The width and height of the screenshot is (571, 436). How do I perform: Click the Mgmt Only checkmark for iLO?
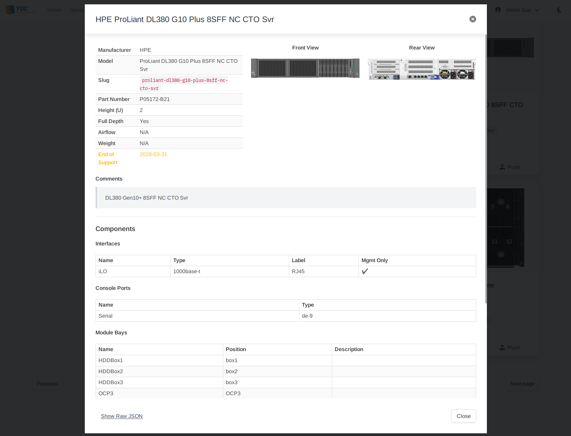[365, 271]
